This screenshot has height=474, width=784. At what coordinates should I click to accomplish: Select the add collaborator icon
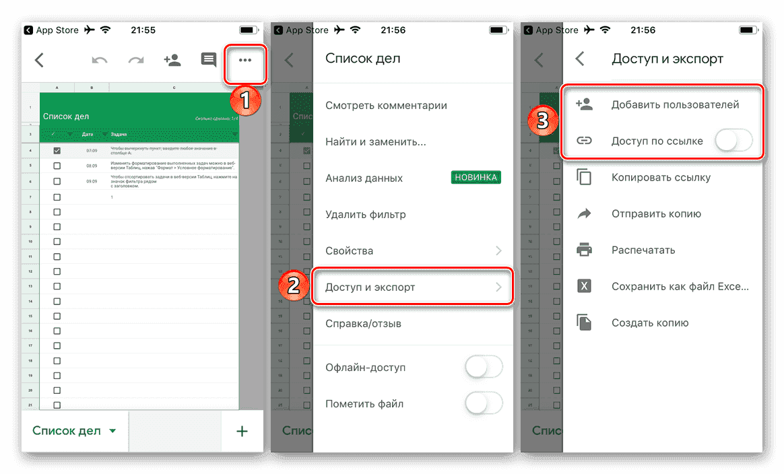[172, 60]
